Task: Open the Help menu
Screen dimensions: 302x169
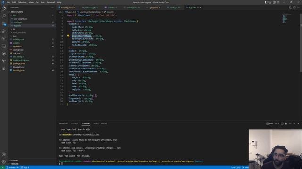Action: 59,2
